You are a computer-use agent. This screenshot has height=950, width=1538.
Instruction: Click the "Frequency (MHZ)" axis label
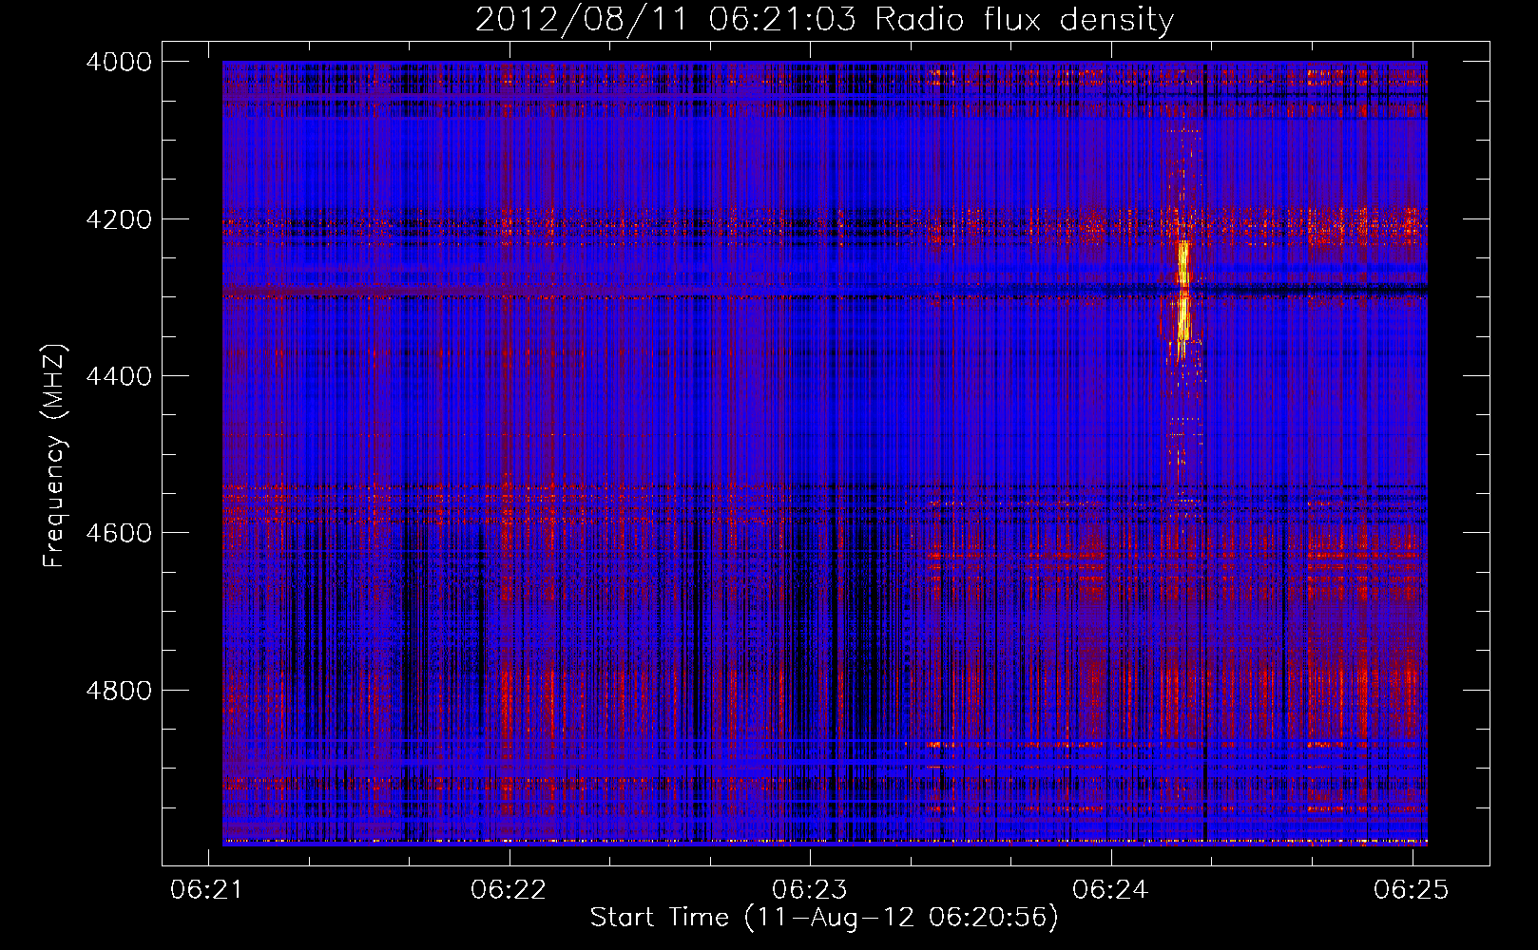(55, 456)
